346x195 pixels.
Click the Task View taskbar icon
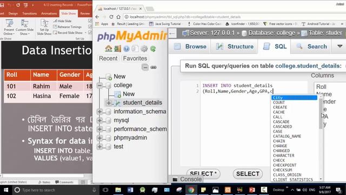coord(105,190)
